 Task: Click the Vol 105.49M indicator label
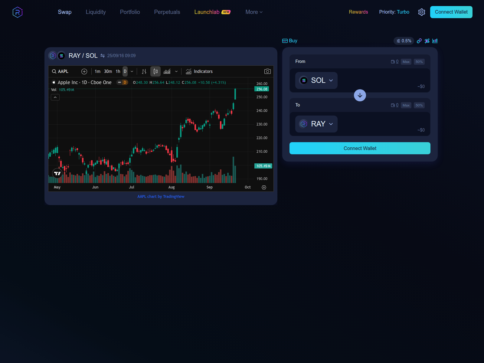click(x=63, y=90)
